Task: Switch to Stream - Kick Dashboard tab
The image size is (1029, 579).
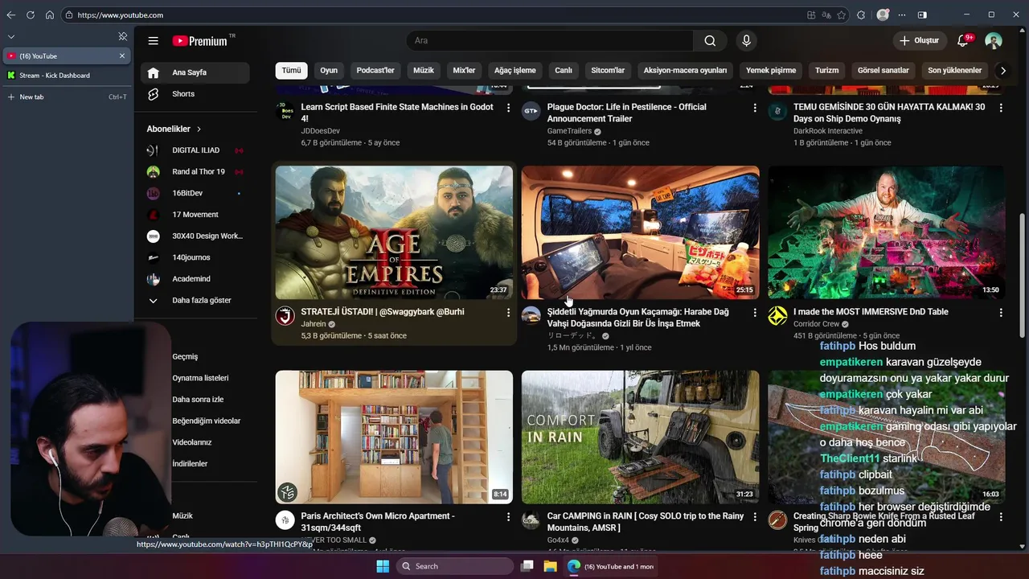Action: [x=66, y=76]
